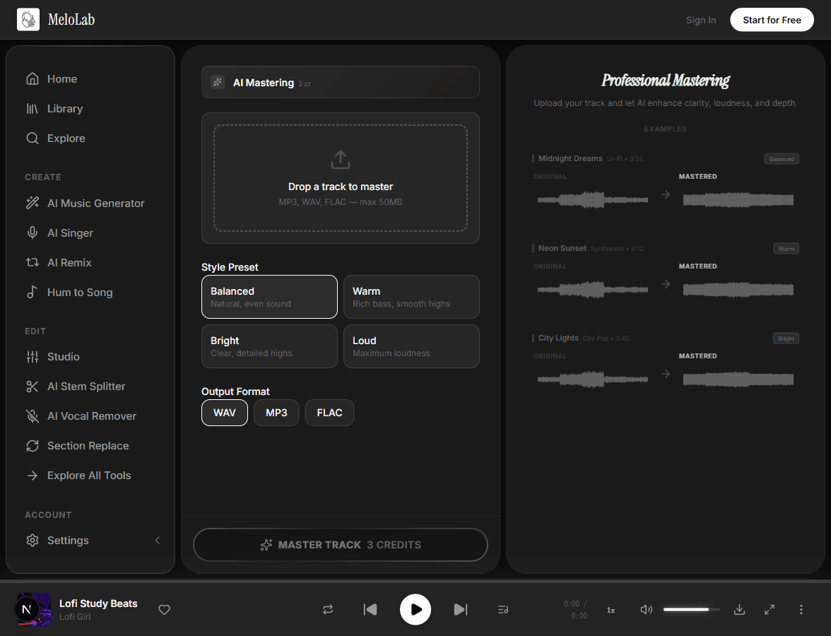Click the Bright tag on City Lights

786,338
